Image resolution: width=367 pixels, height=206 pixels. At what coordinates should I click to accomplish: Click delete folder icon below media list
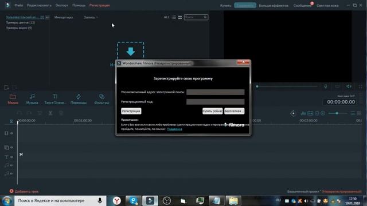(x=14, y=88)
